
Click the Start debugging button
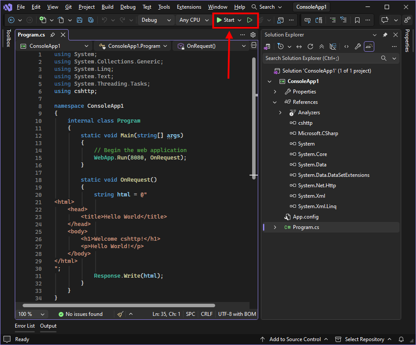point(226,20)
